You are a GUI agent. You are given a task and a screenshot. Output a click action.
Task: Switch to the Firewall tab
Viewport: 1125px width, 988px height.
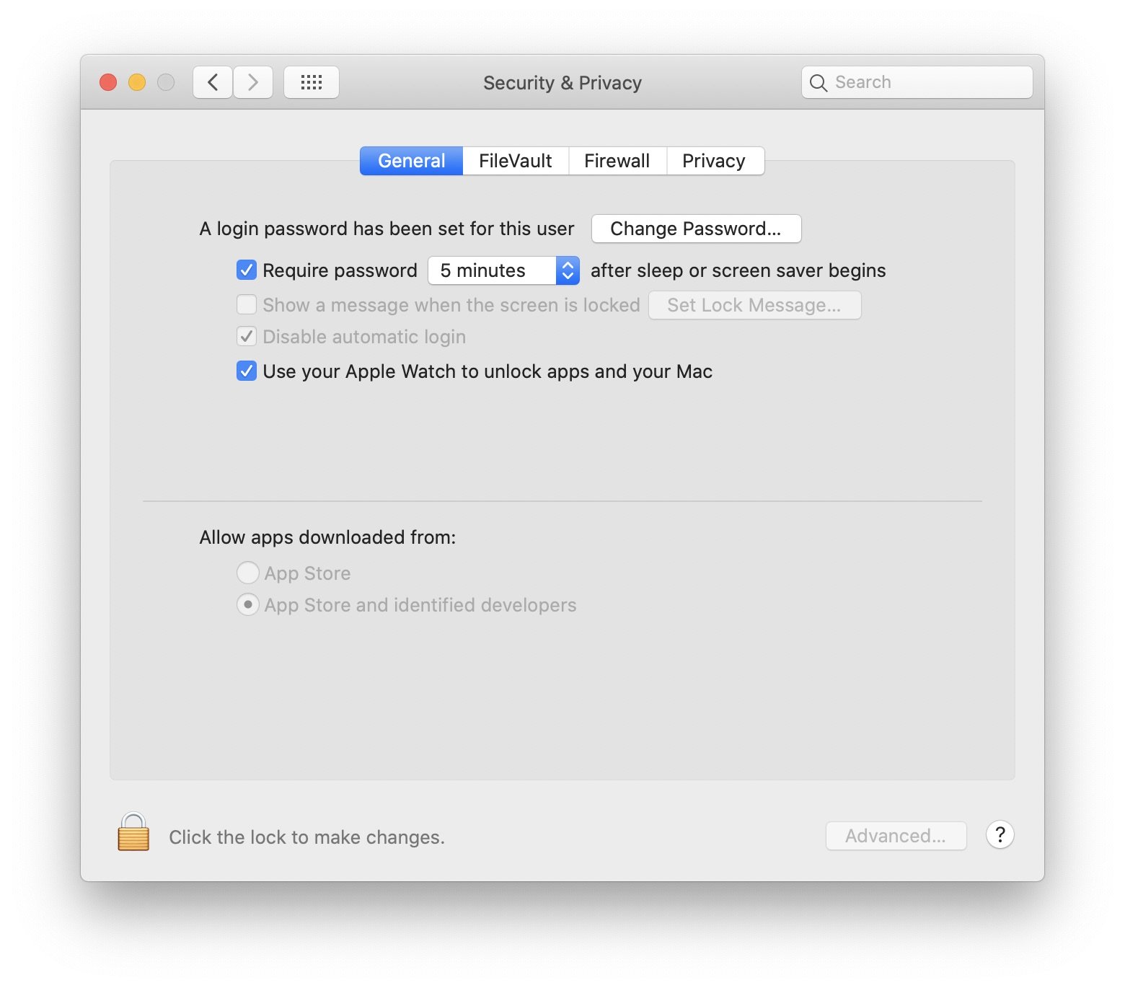point(617,161)
